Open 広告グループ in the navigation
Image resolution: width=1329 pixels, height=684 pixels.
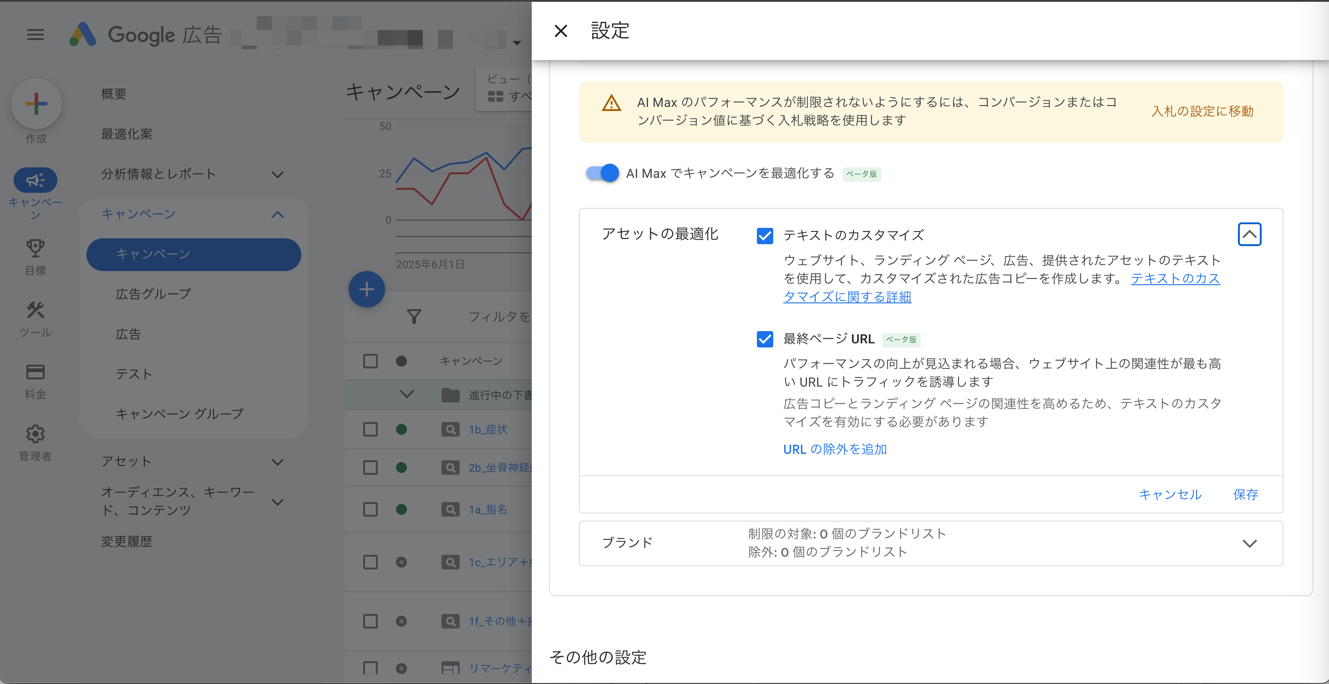pos(153,294)
